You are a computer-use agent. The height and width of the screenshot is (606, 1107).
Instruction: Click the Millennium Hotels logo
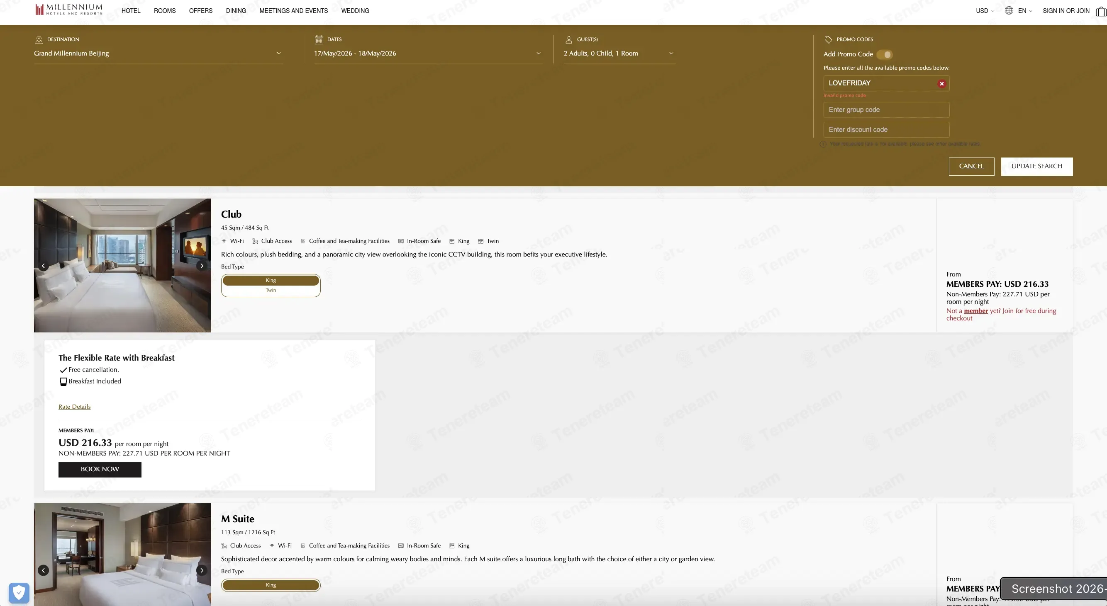point(69,10)
